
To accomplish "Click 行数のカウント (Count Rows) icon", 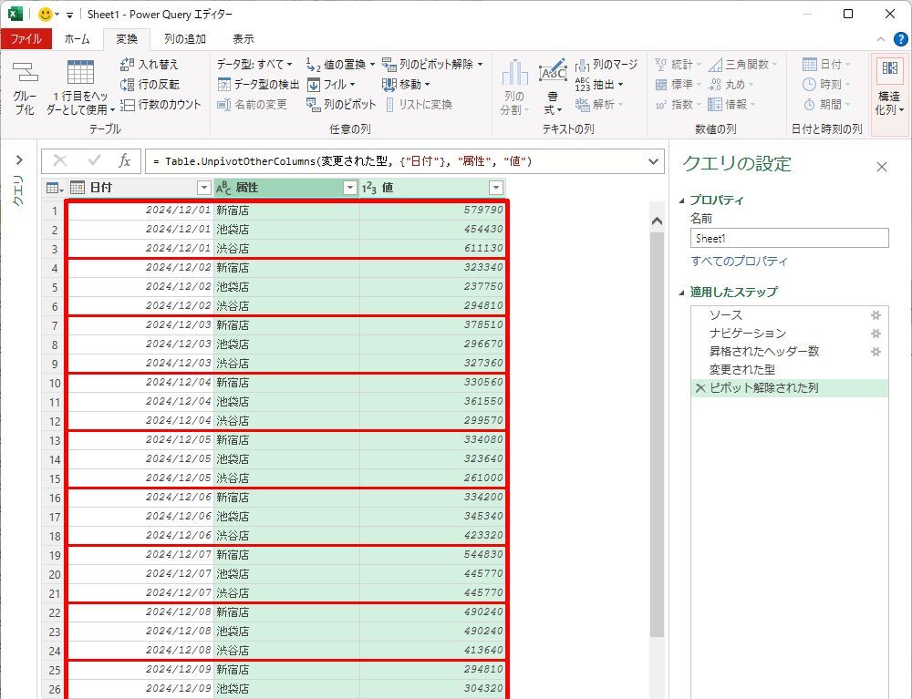I will [128, 105].
